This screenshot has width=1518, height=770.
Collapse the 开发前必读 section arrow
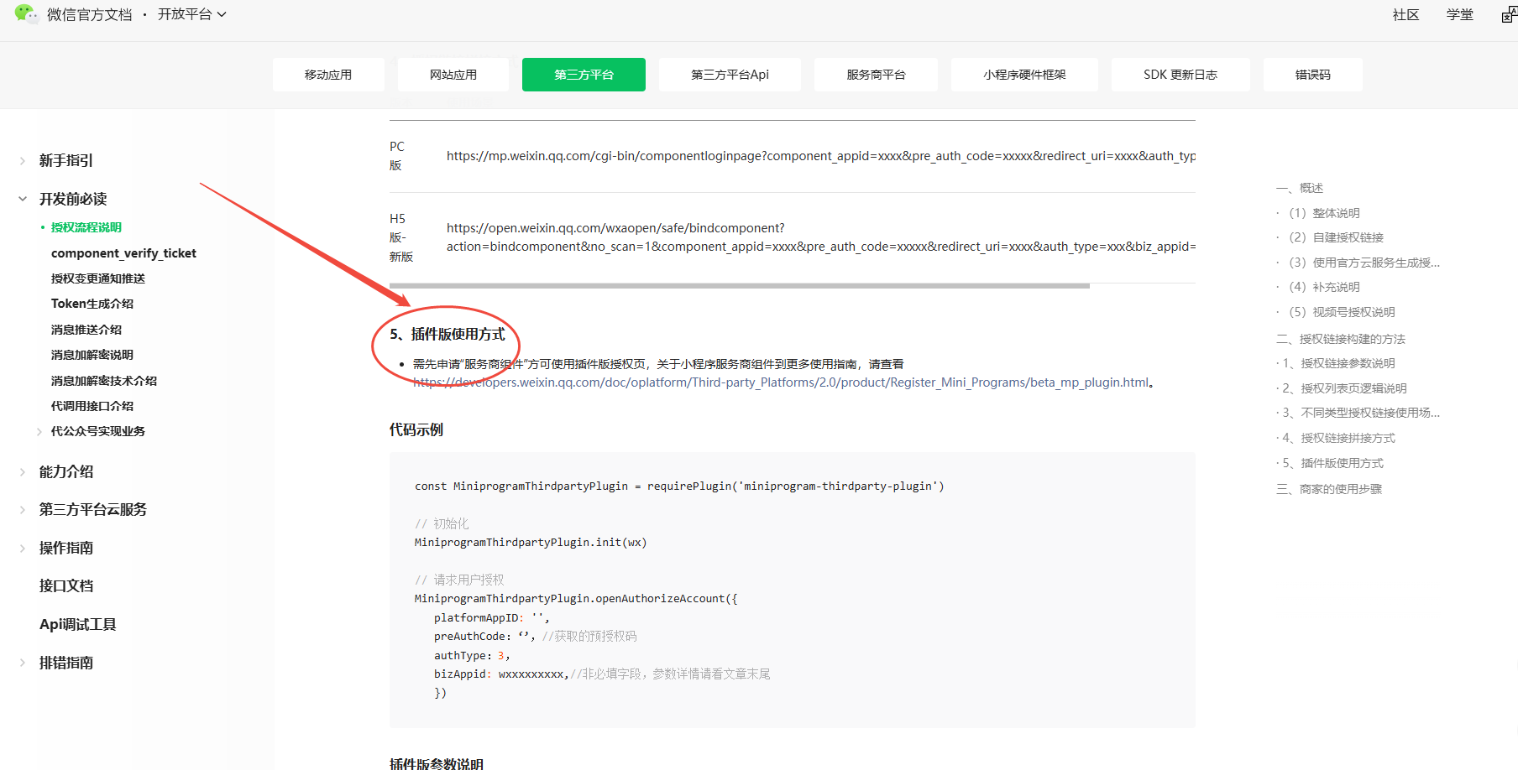(x=23, y=199)
